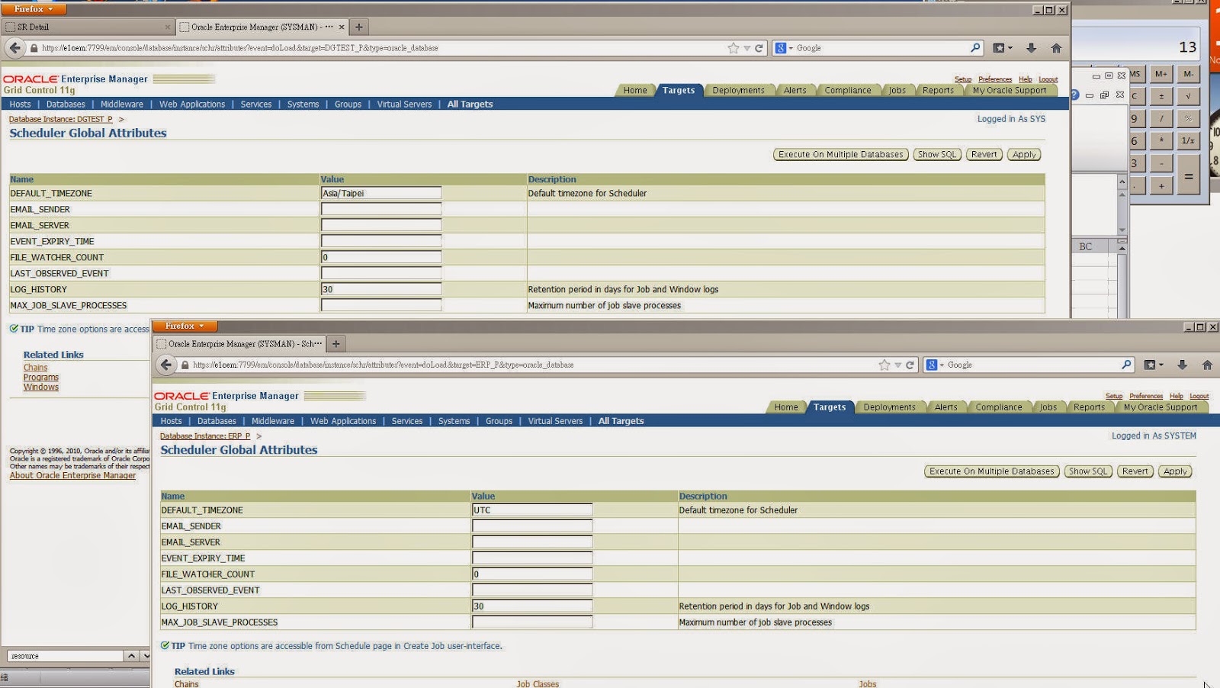Open the My Oracle Support tab in the ERP_P window

point(1161,407)
